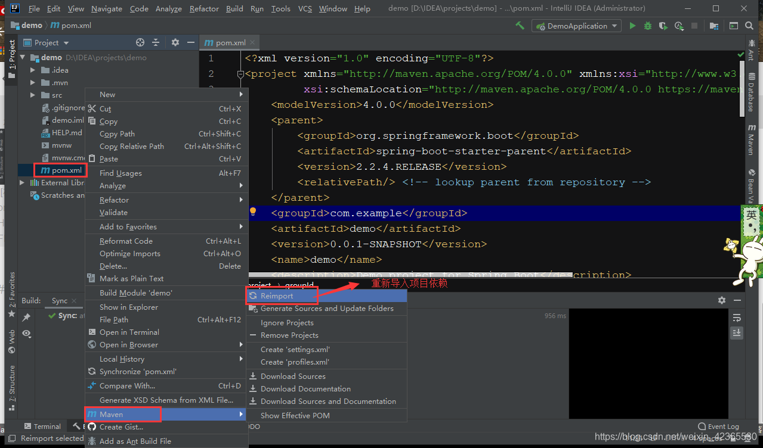Click Create Gist with GitHub icon
This screenshot has width=763, height=448.
click(166, 427)
